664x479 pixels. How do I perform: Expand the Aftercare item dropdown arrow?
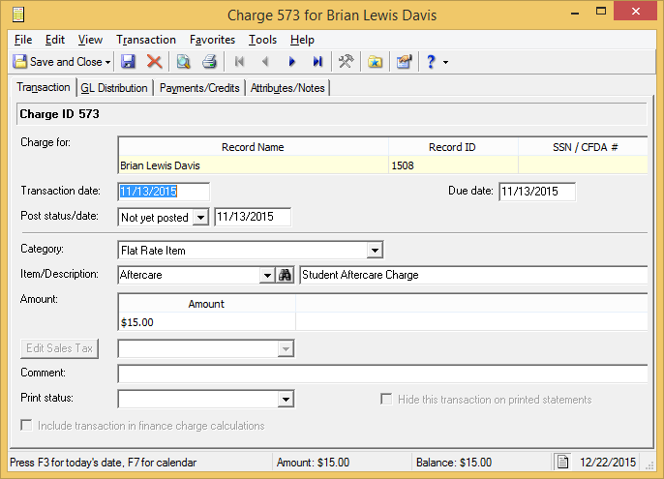(x=267, y=275)
